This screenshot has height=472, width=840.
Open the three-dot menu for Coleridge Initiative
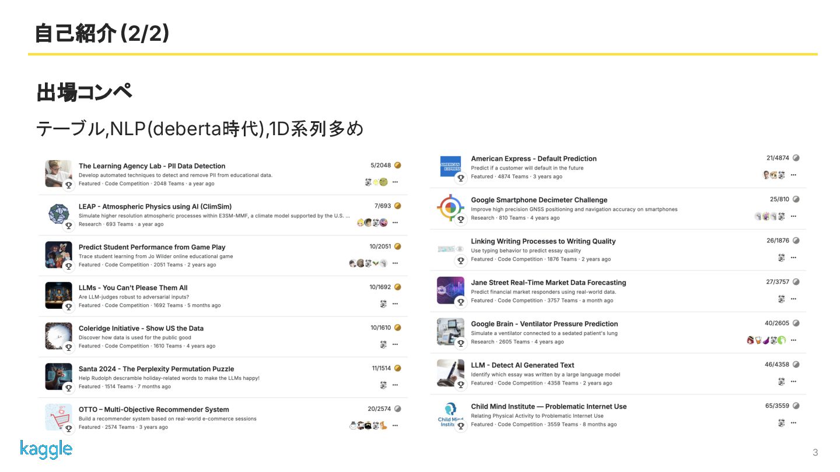point(395,344)
